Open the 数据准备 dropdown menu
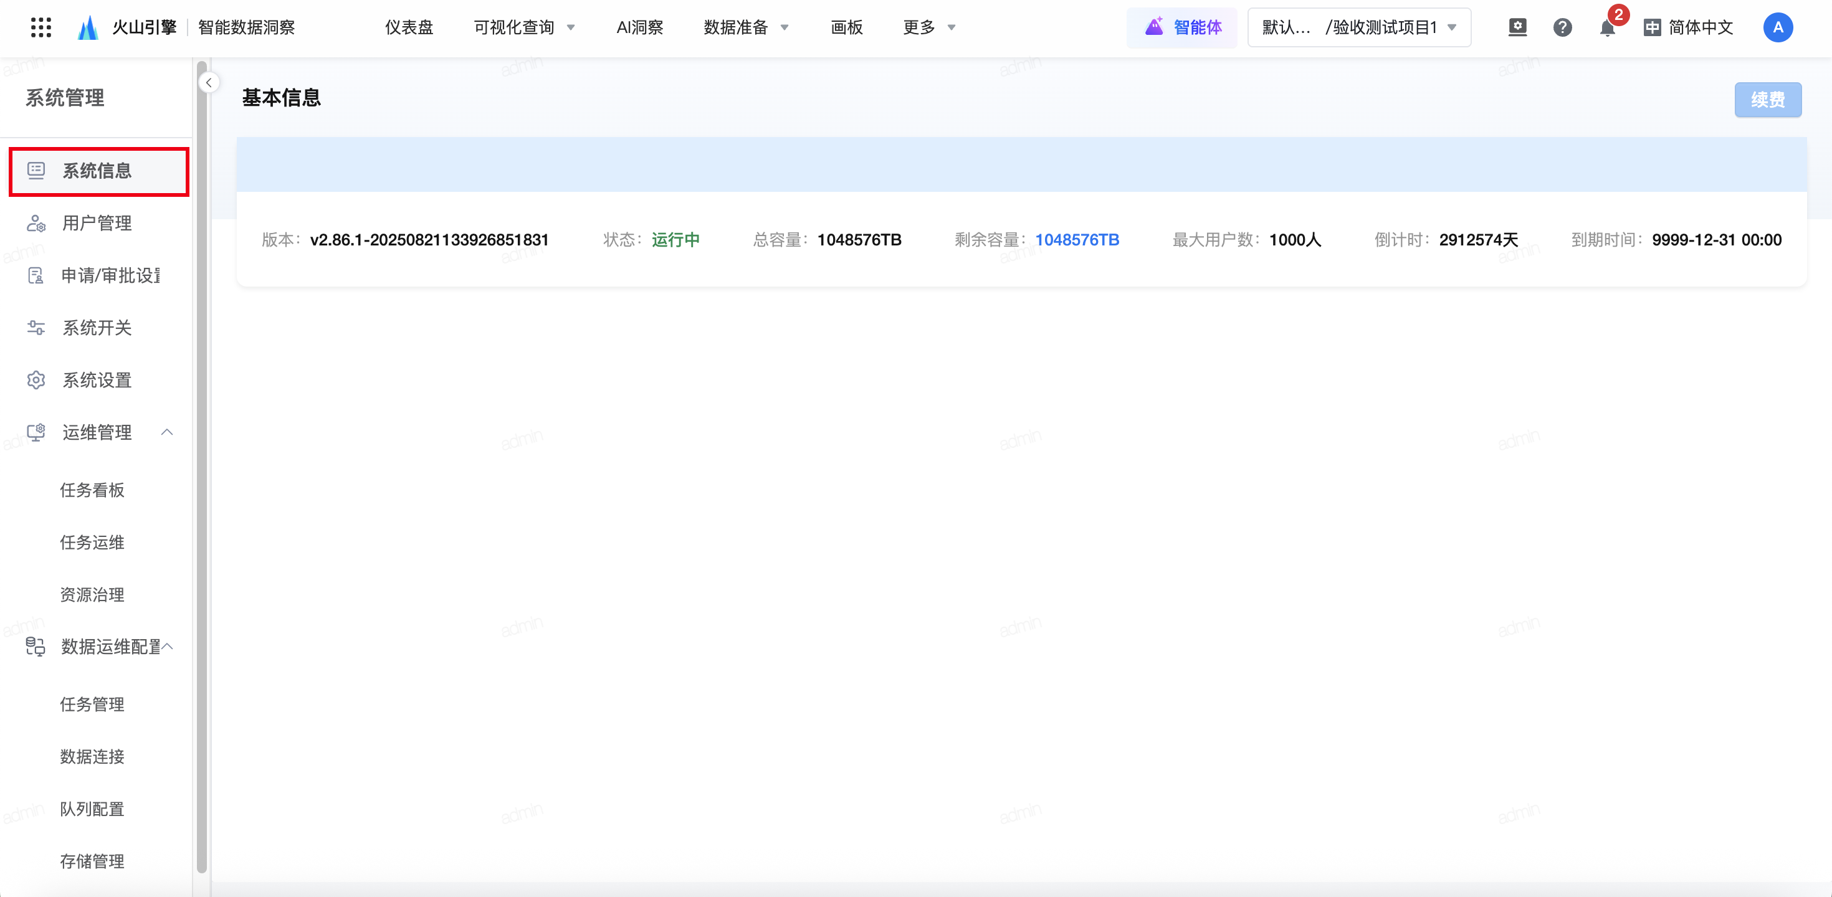The width and height of the screenshot is (1832, 897). [745, 28]
